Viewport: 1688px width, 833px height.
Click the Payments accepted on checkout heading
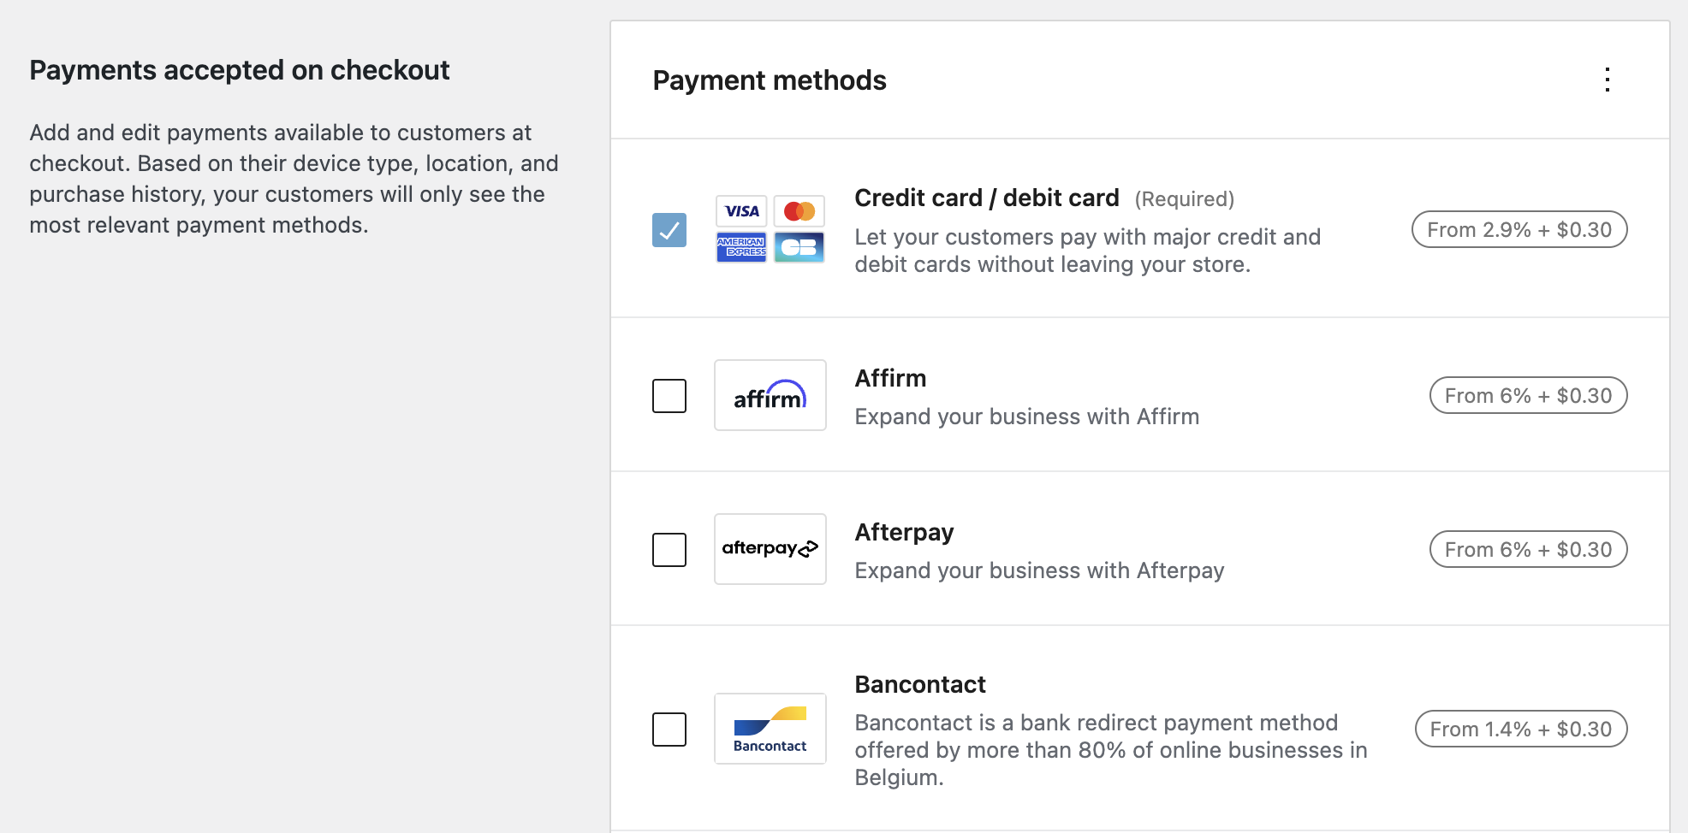[x=240, y=70]
